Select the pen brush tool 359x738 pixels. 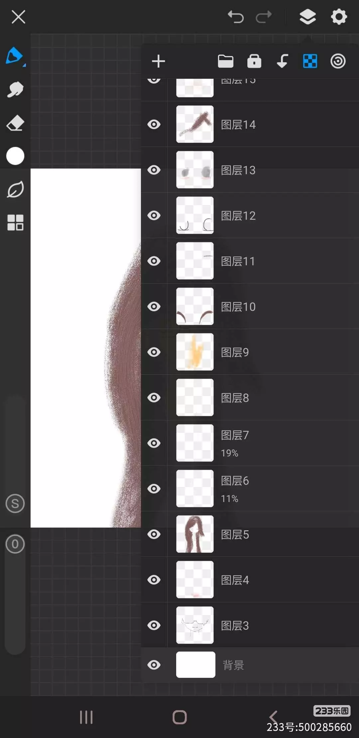click(15, 56)
